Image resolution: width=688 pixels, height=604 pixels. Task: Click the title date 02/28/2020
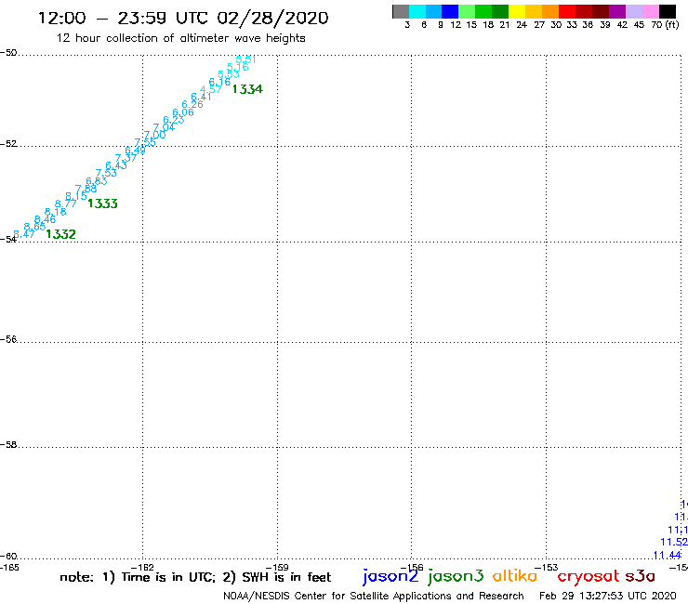pyautogui.click(x=272, y=18)
